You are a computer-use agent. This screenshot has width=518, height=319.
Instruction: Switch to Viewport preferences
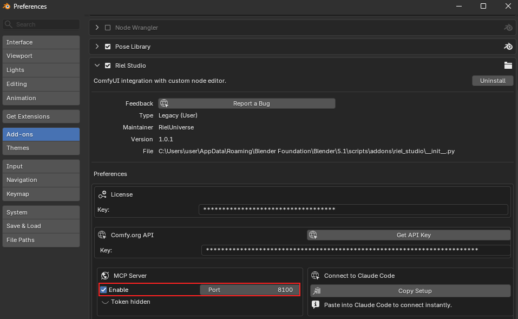click(x=41, y=56)
